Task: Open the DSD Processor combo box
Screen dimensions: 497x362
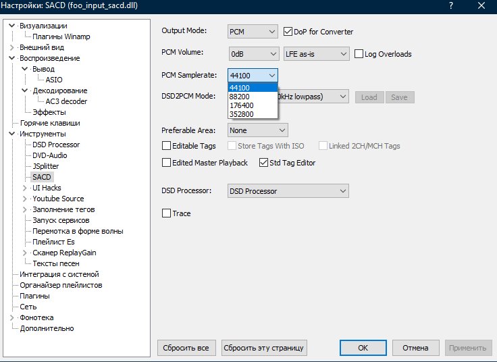Action: [x=288, y=191]
